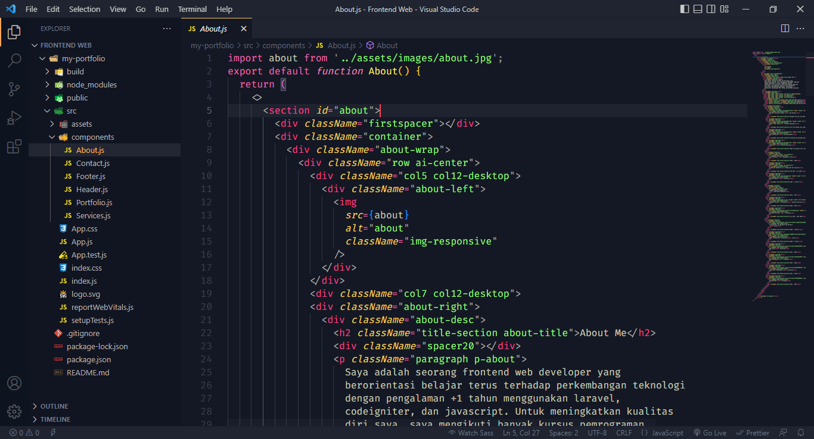814x439 pixels.
Task: Open the Source Control view
Action: click(14, 89)
